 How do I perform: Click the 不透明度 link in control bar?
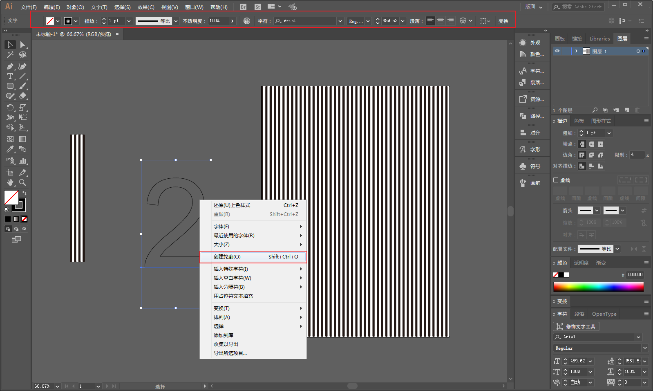coord(193,21)
